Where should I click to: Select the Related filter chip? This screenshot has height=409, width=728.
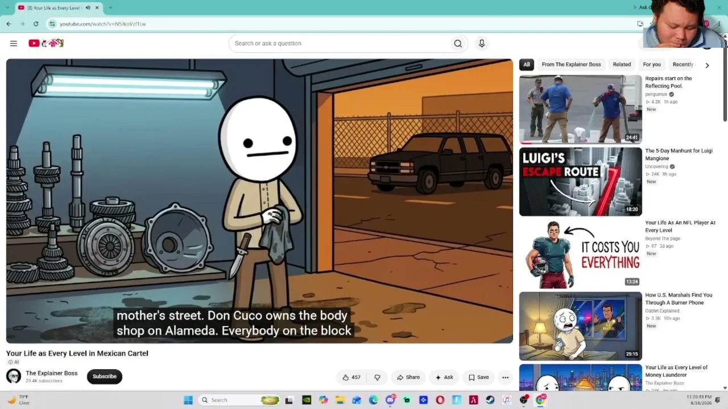(622, 65)
